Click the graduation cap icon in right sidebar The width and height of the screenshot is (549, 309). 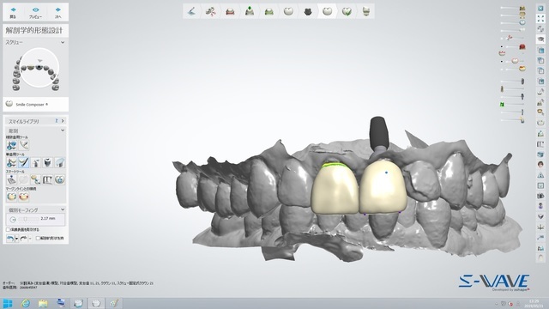click(x=540, y=39)
